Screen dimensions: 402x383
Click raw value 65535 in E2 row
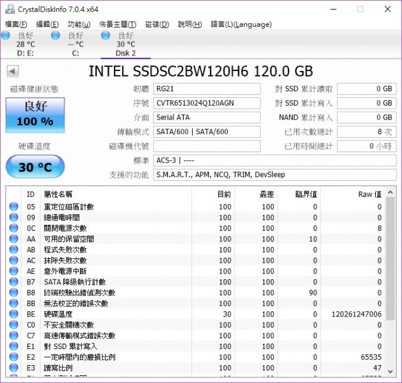(371, 357)
